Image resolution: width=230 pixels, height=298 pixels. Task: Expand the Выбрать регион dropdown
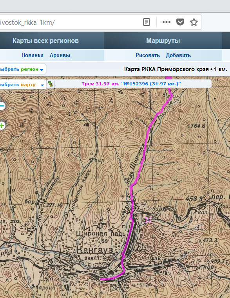pos(22,69)
